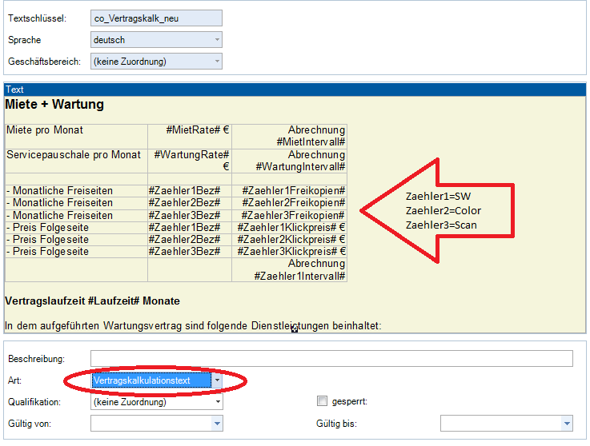This screenshot has width=590, height=446.
Task: Click the Textschlüssel input field
Action: (x=156, y=18)
